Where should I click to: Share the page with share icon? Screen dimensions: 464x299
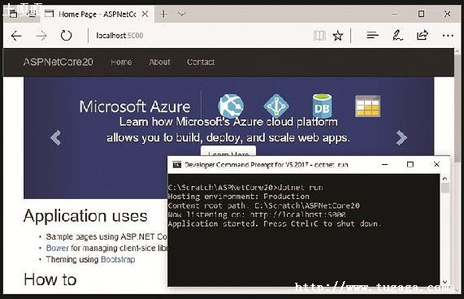click(x=423, y=35)
